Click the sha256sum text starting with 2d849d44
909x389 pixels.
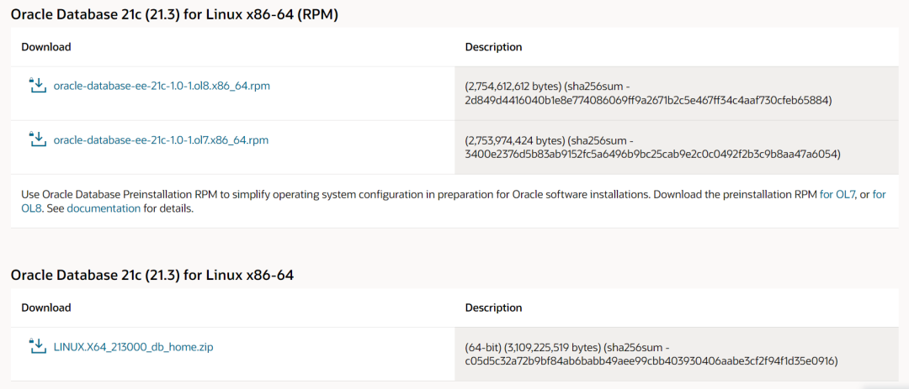(x=647, y=101)
